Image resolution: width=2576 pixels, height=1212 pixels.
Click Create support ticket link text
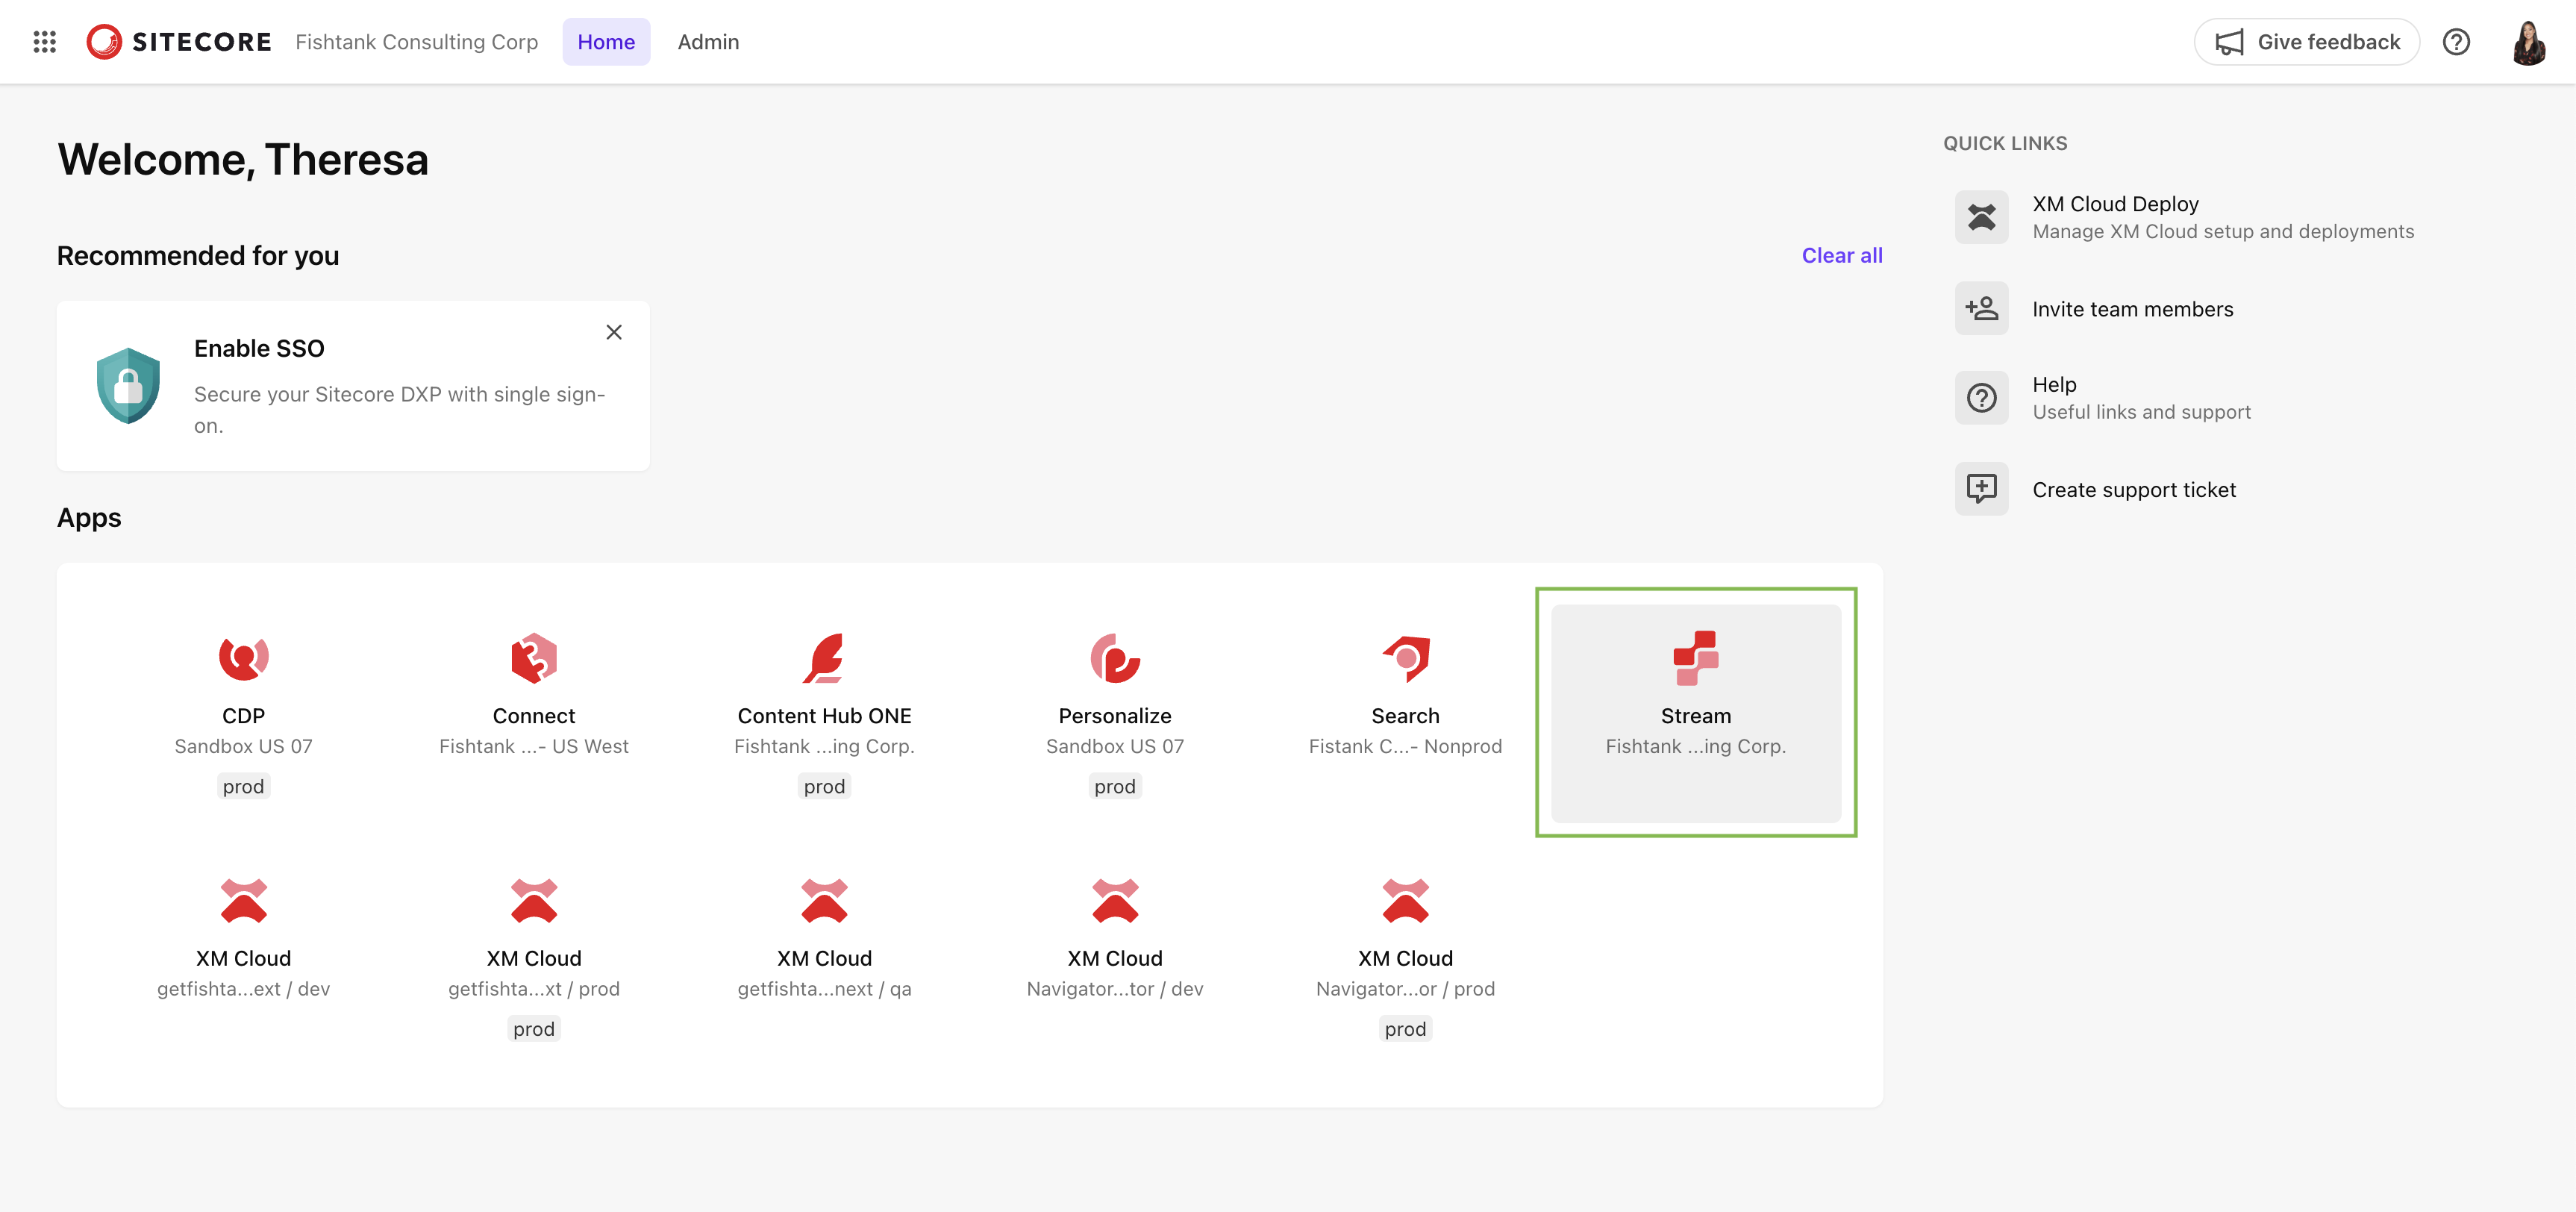click(2134, 490)
